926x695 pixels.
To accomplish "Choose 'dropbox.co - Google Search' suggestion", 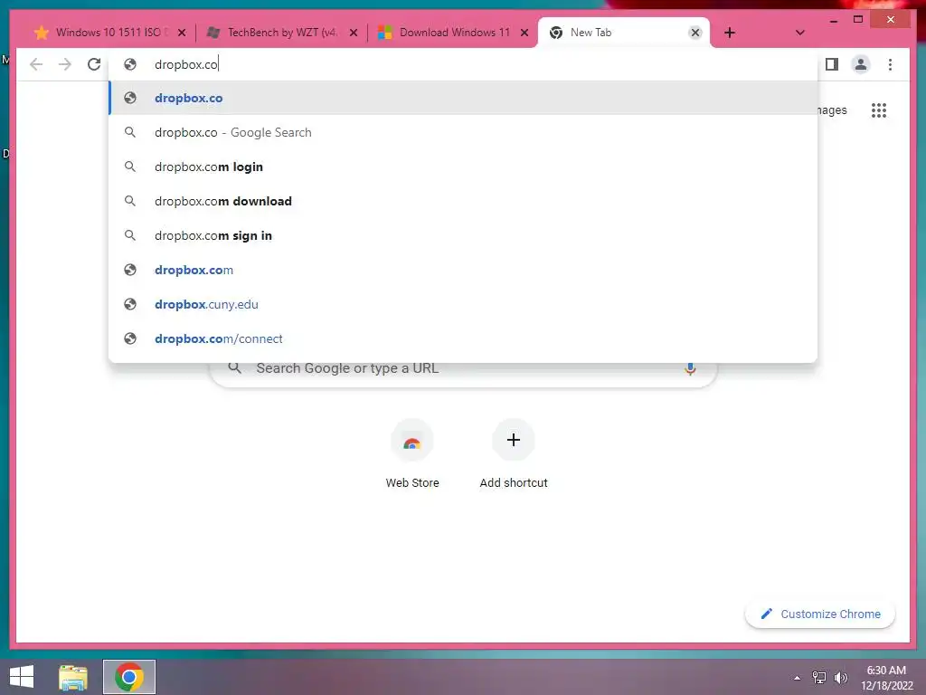I will (x=463, y=132).
